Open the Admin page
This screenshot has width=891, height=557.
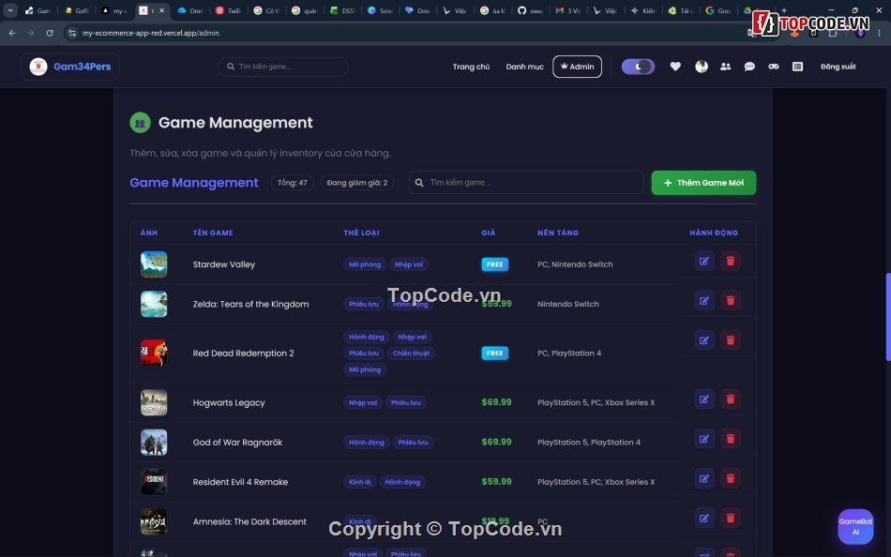577,67
